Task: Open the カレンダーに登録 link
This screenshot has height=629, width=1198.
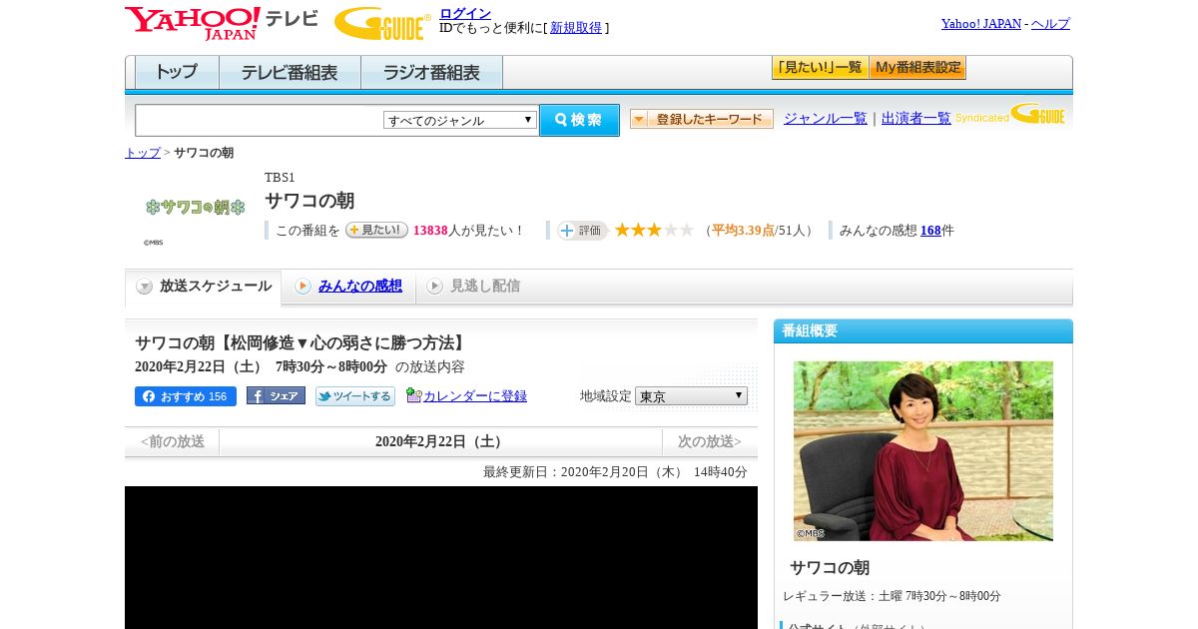Action: coord(475,396)
